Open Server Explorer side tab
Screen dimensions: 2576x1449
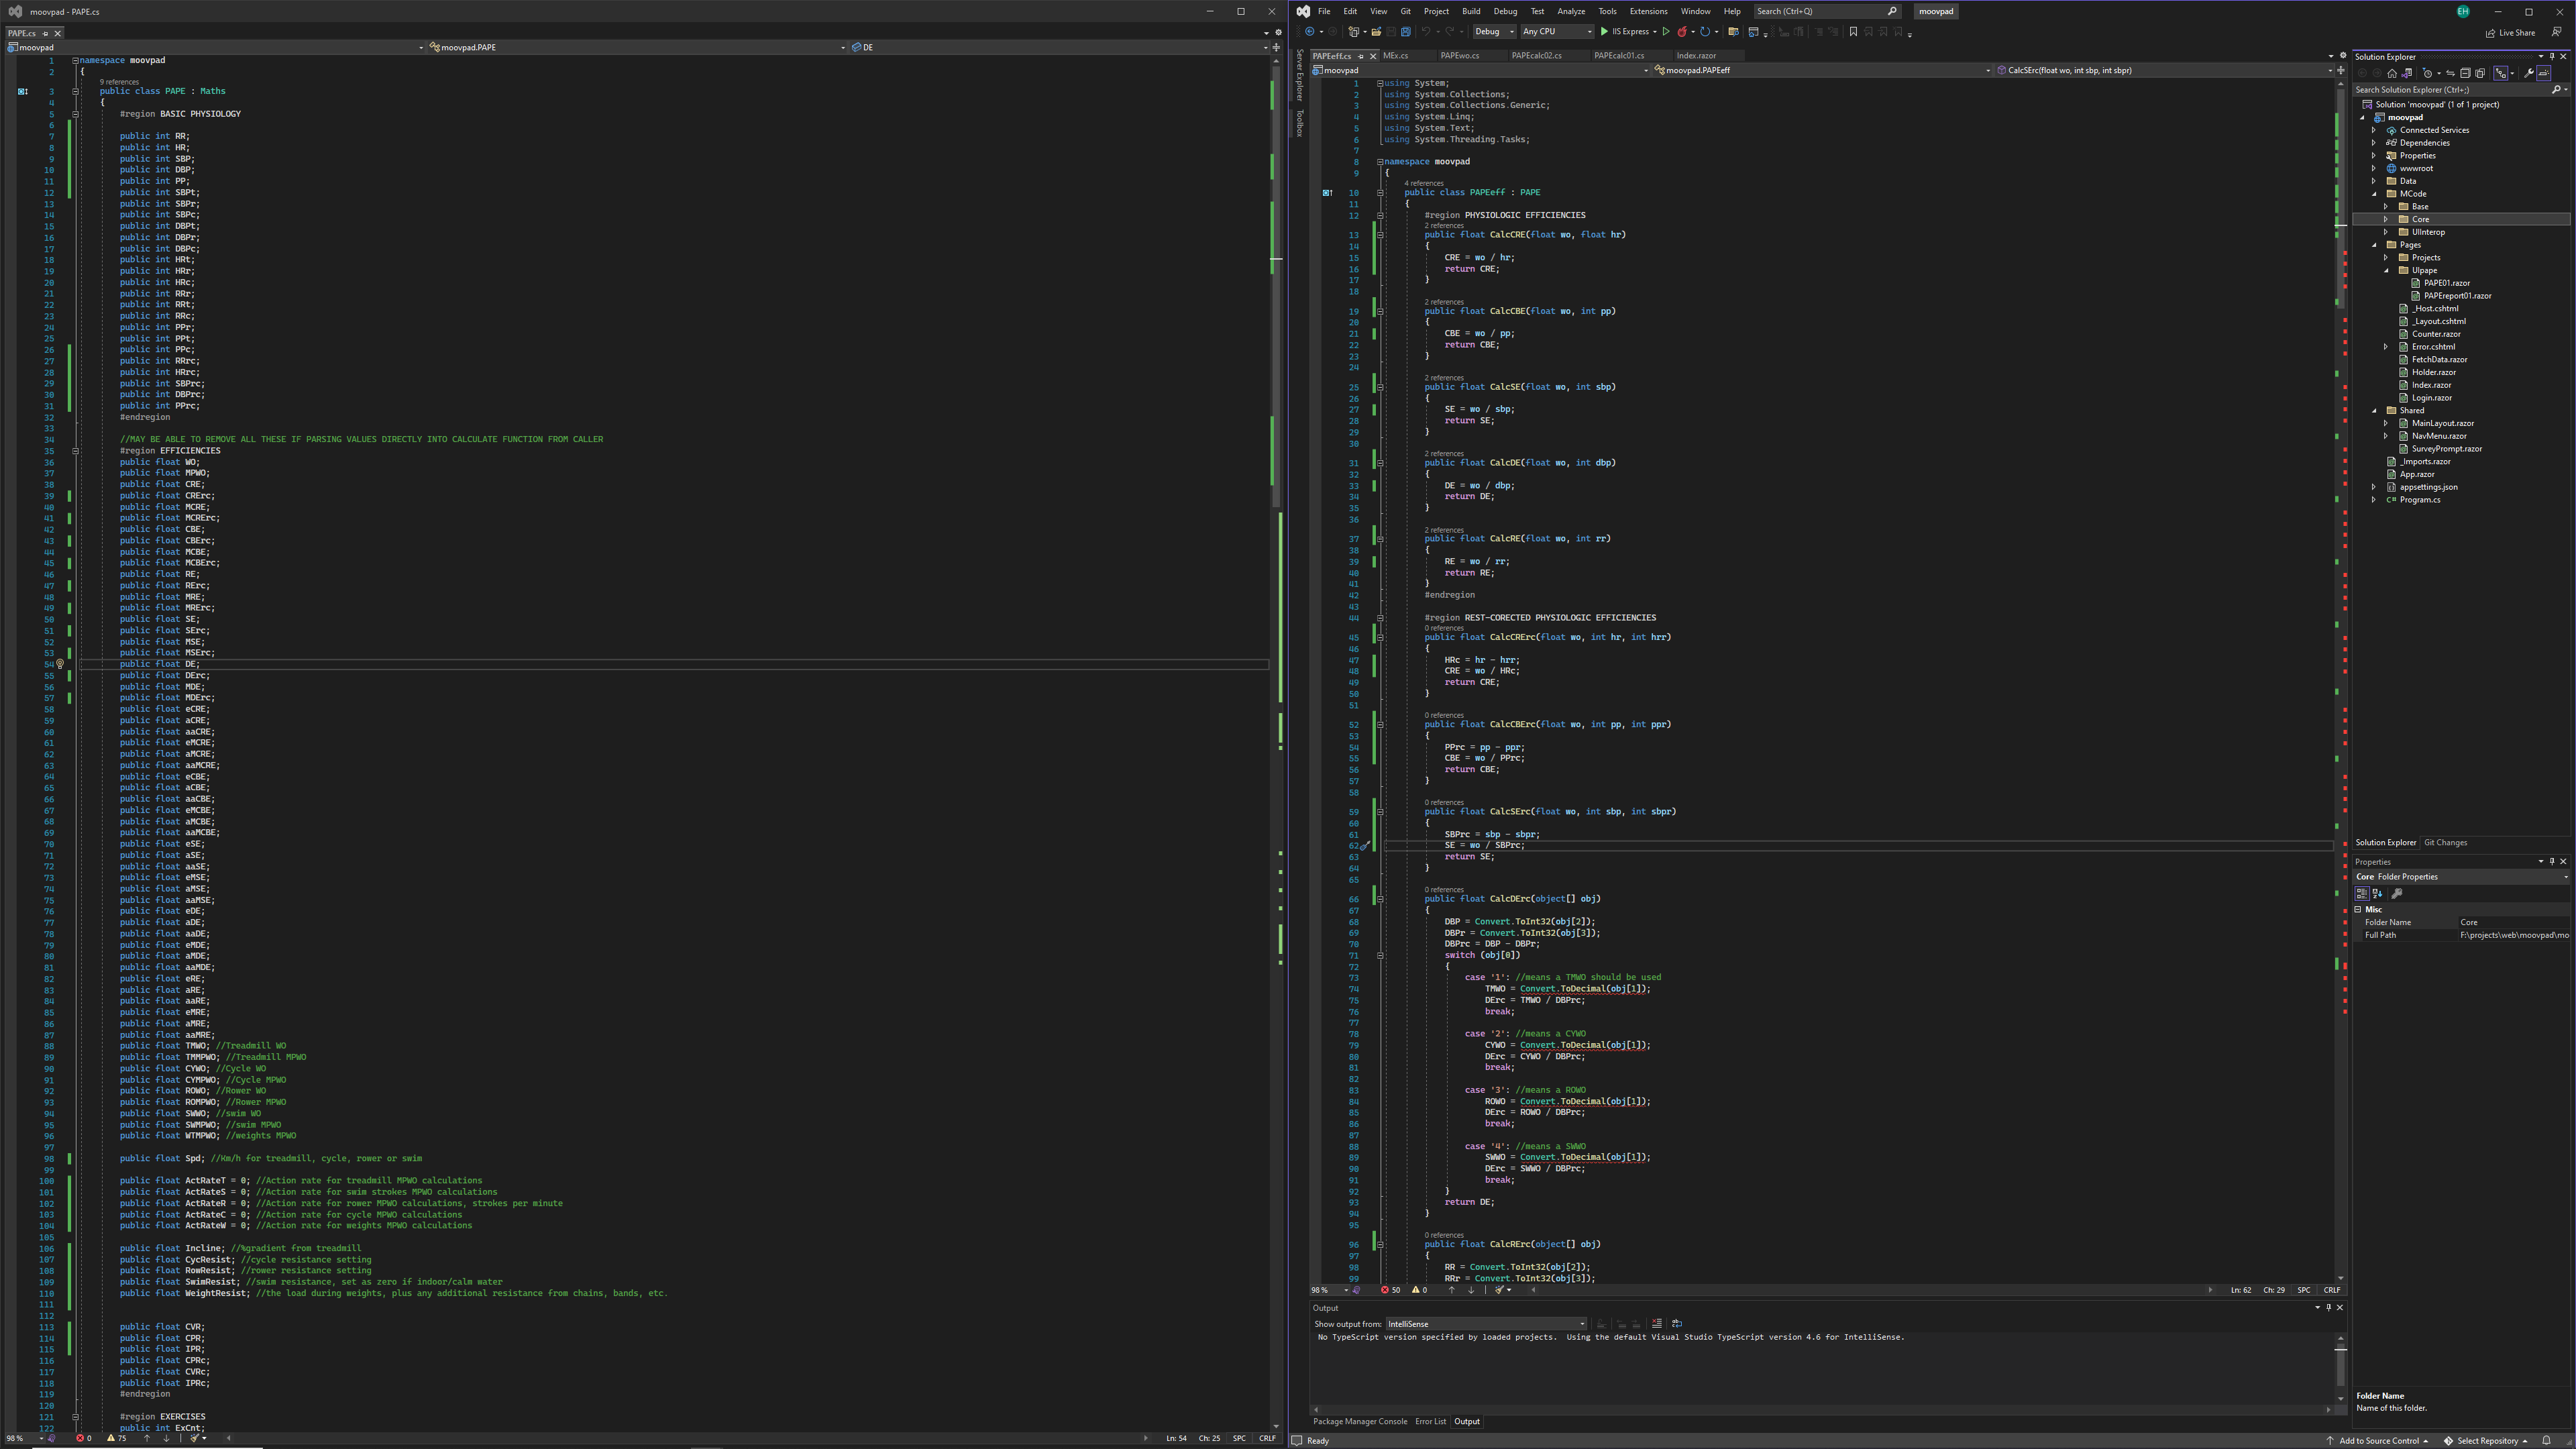tap(1300, 75)
